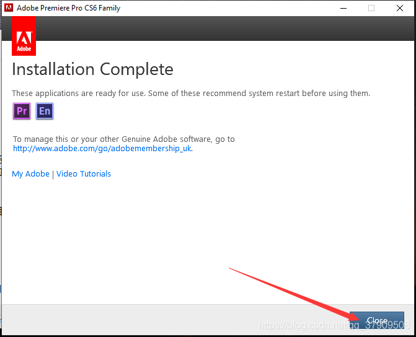Click the red Adobe logo badge
Viewport: 416px width, 337px height.
click(x=24, y=36)
